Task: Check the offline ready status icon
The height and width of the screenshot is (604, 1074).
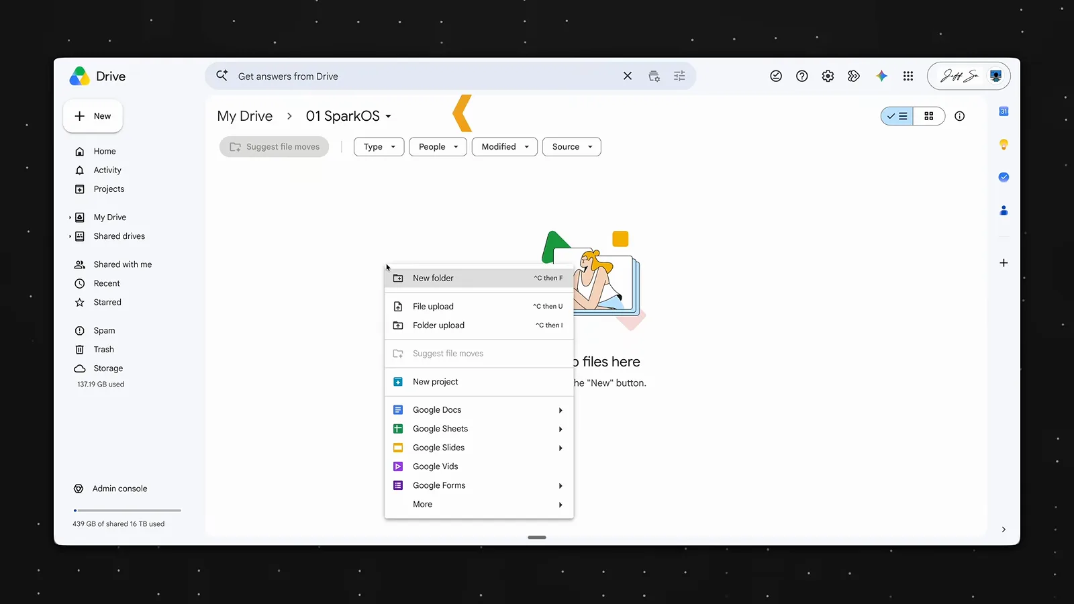Action: (x=776, y=77)
